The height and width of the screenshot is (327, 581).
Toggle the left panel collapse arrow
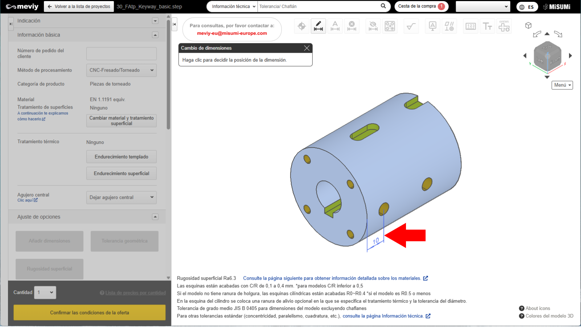[174, 24]
